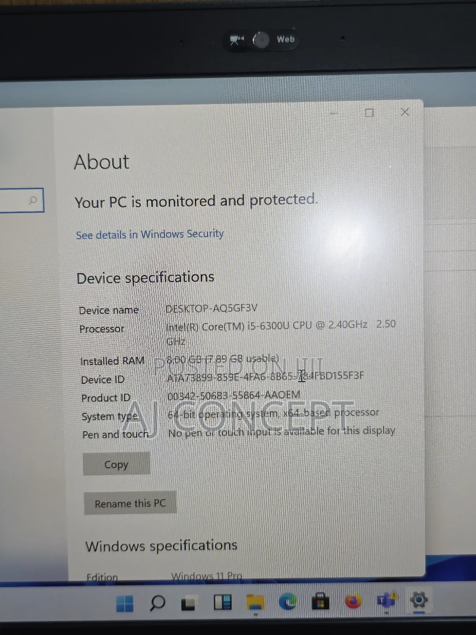
Task: Maximize the Settings window
Action: (x=369, y=113)
